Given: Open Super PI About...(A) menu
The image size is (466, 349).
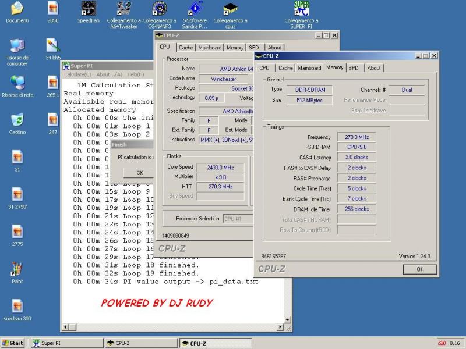Looking at the screenshot, I should tap(109, 74).
